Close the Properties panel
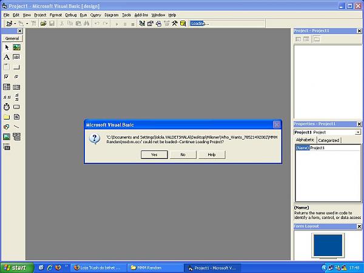 click(x=359, y=124)
